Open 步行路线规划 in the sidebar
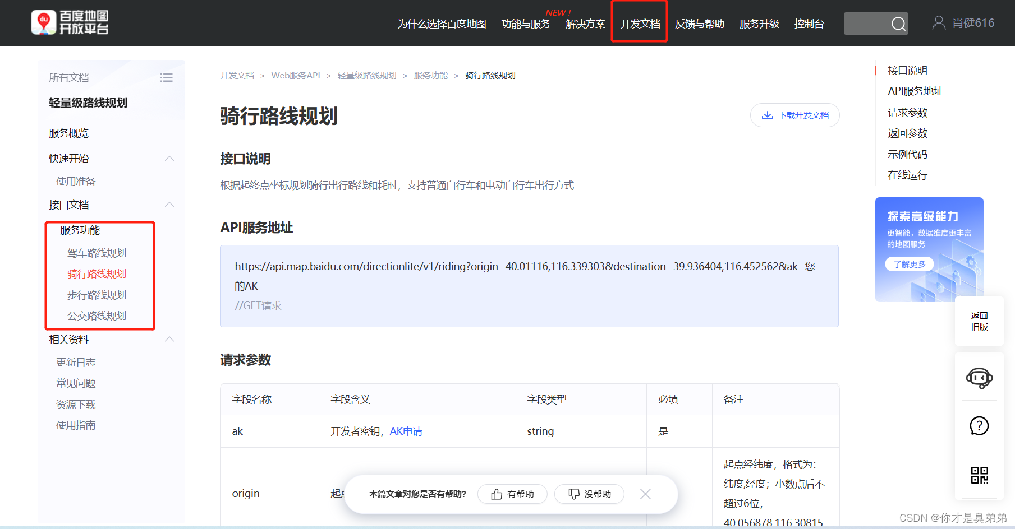Image resolution: width=1015 pixels, height=529 pixels. coord(97,295)
